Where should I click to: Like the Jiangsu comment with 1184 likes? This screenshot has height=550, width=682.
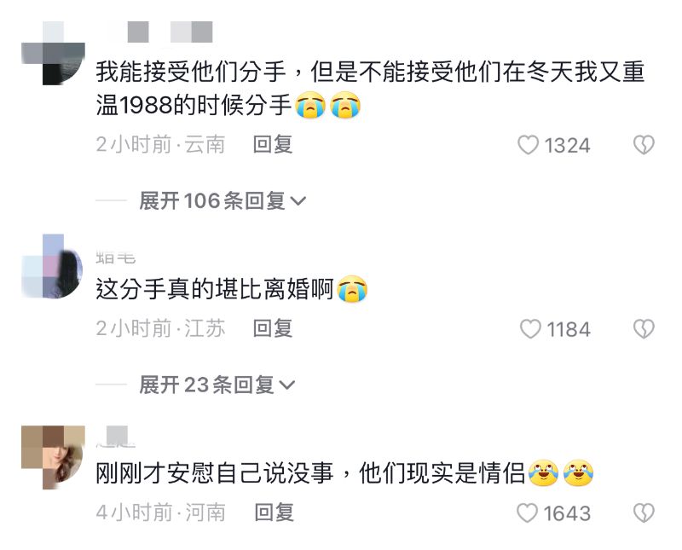(555, 329)
